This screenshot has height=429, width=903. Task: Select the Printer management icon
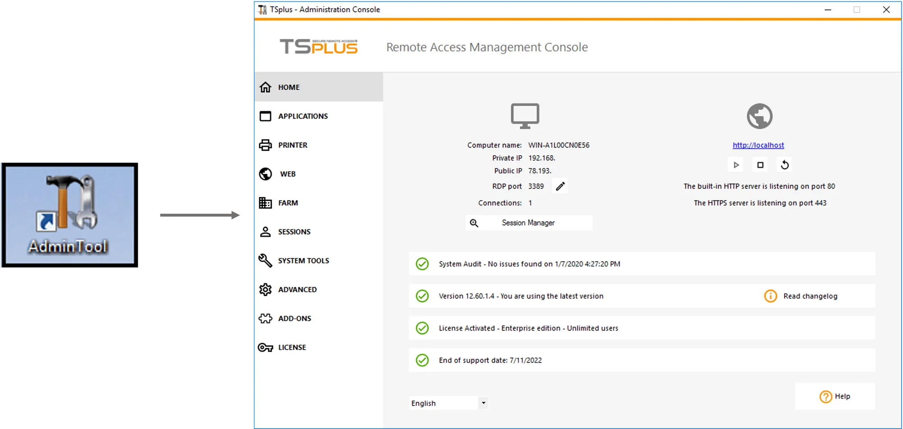(x=266, y=145)
